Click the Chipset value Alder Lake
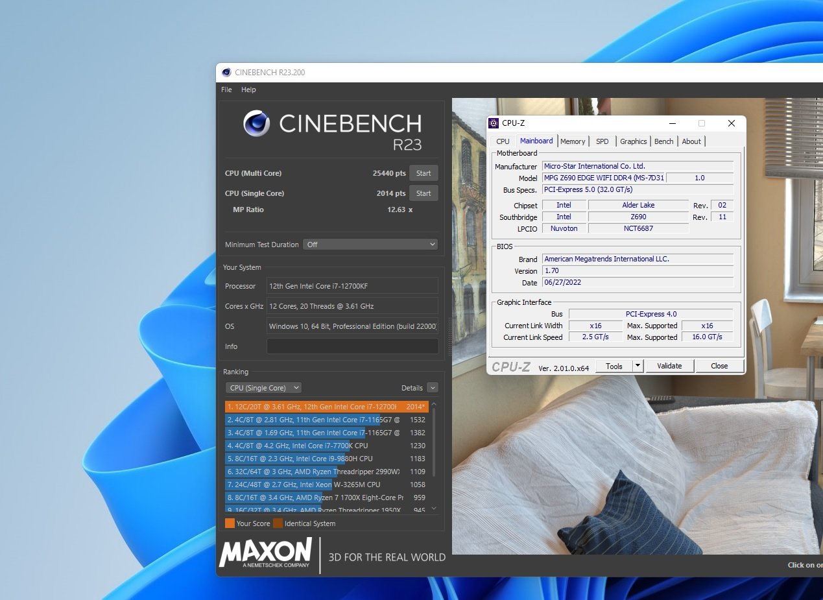This screenshot has height=600, width=823. [638, 205]
